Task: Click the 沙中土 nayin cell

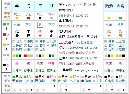Action: click(x=29, y=71)
